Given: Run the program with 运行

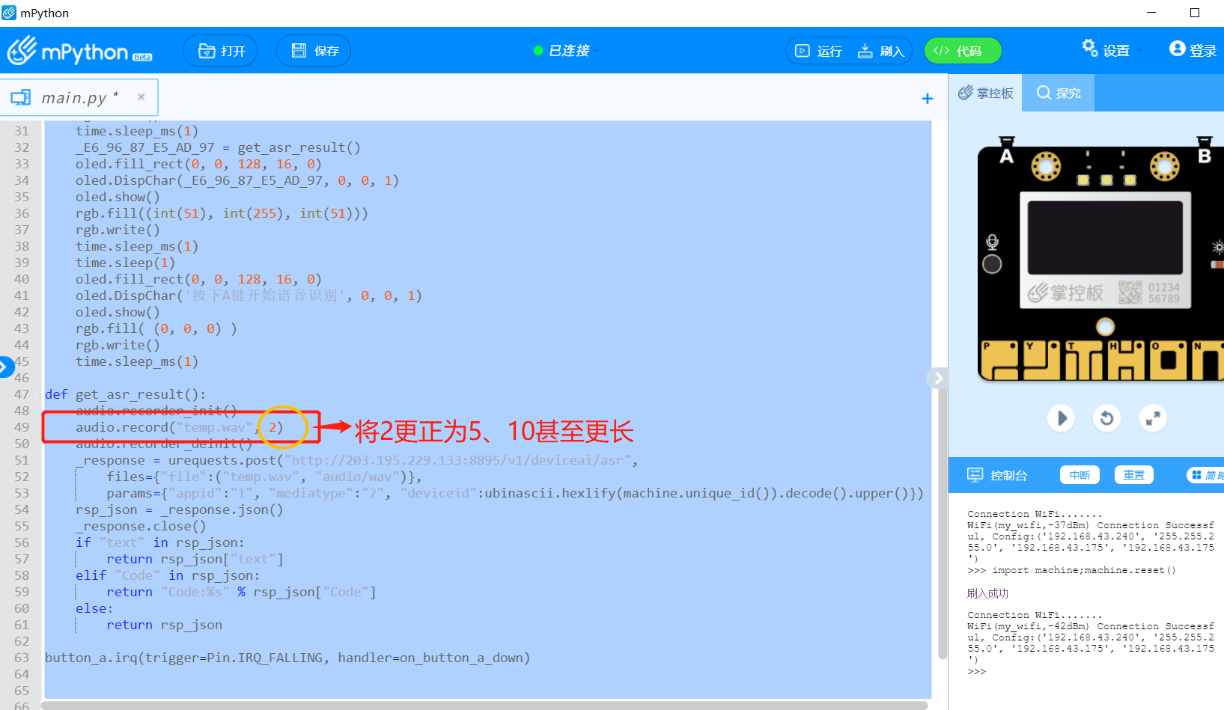Looking at the screenshot, I should [818, 51].
